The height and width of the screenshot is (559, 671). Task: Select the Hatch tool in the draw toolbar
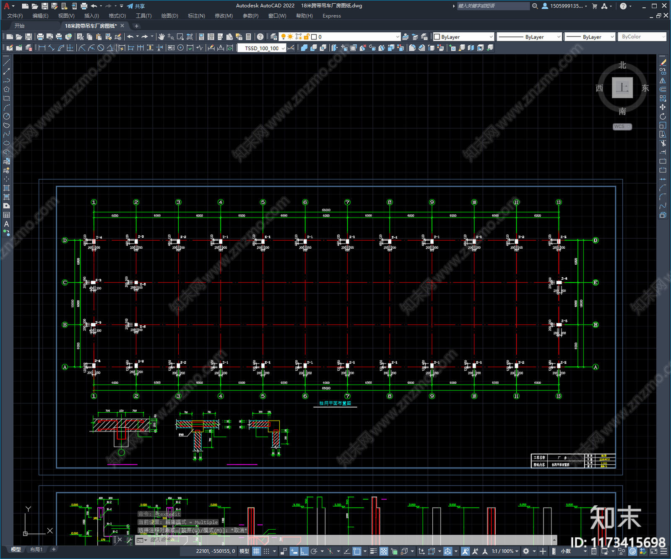tap(6, 188)
